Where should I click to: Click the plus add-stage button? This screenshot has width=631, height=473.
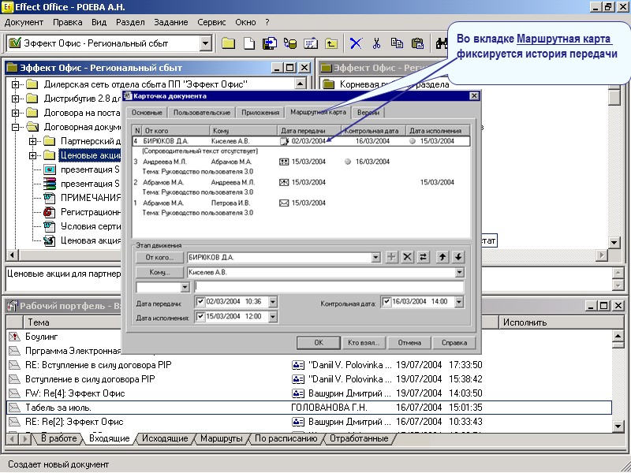point(391,257)
